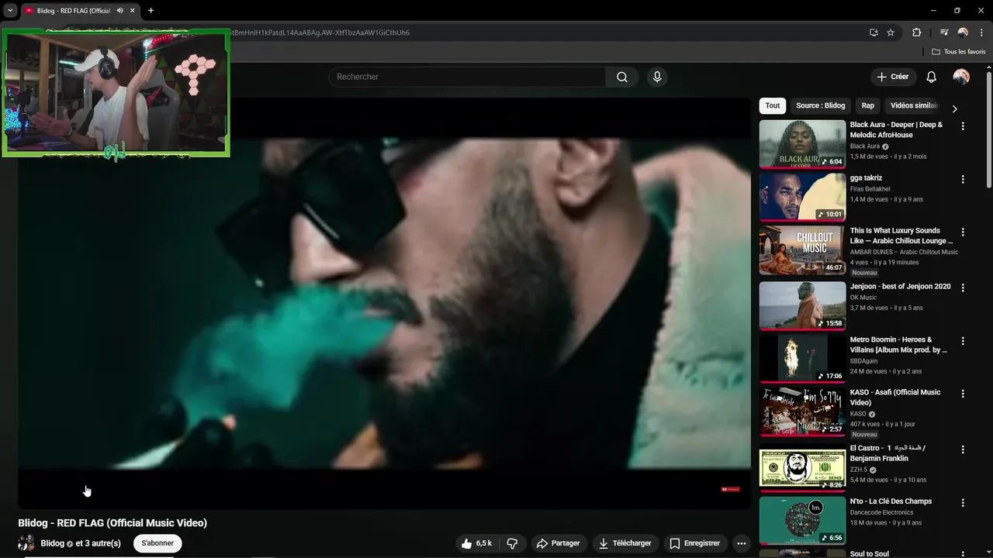Click the Créer button
The width and height of the screenshot is (993, 558).
(x=893, y=77)
